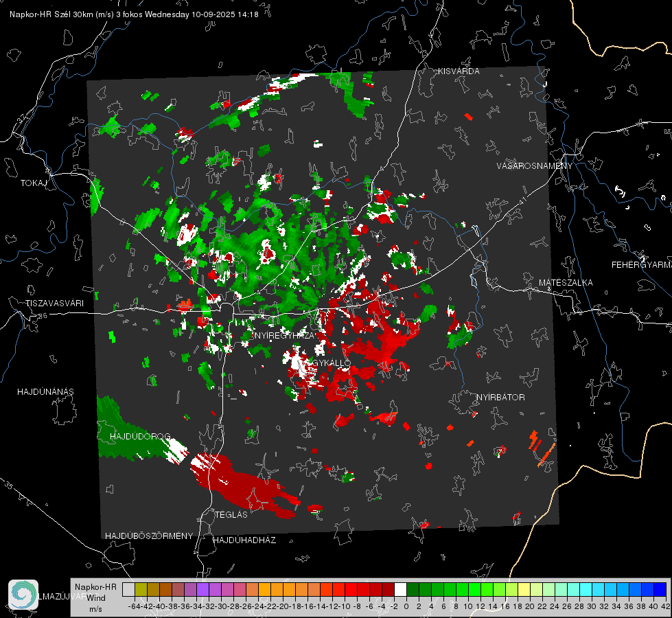Click the legend value '0'

pyautogui.click(x=406, y=606)
